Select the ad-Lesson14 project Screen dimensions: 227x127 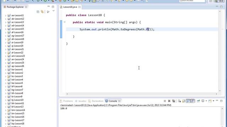[18, 25]
